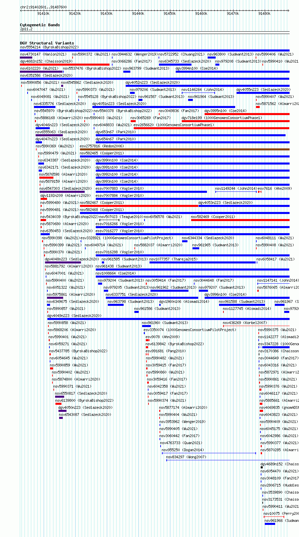Select esv2757816 (Redon2006) label

pos(102,146)
